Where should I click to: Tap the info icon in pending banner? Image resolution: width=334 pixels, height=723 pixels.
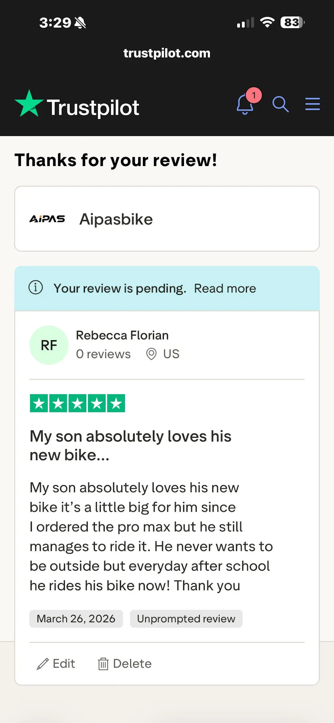click(36, 288)
